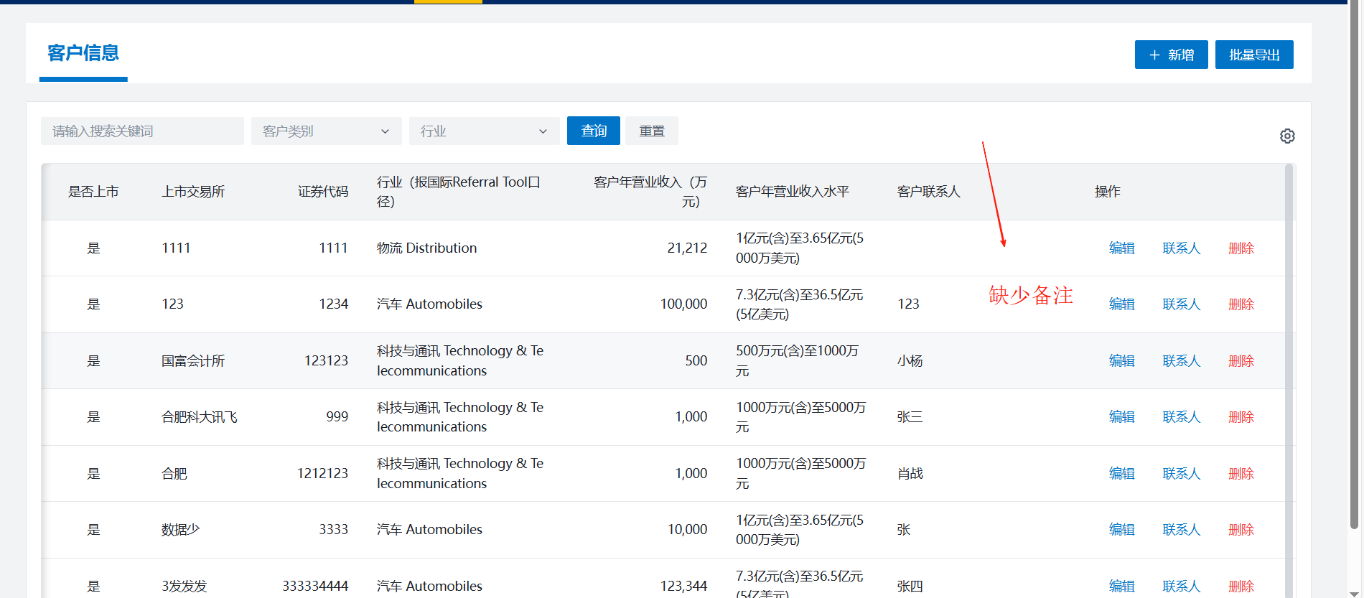Delete the 张三 contact row
The width and height of the screenshot is (1364, 598).
[1241, 417]
